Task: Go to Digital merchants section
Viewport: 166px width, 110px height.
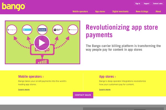Action: coord(121,12)
